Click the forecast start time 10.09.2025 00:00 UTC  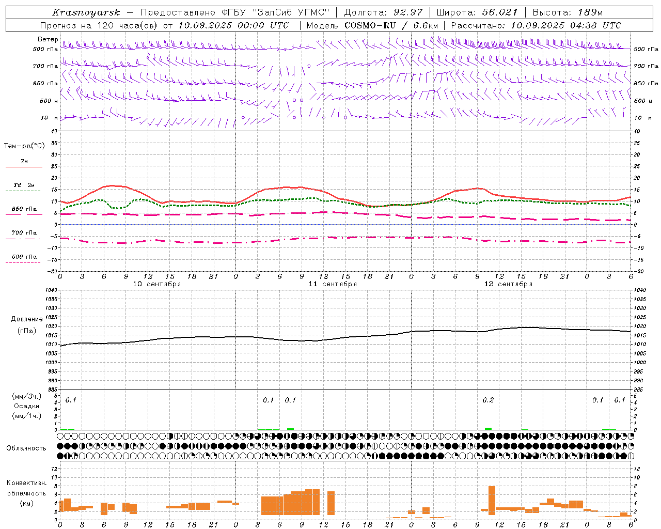[233, 25]
